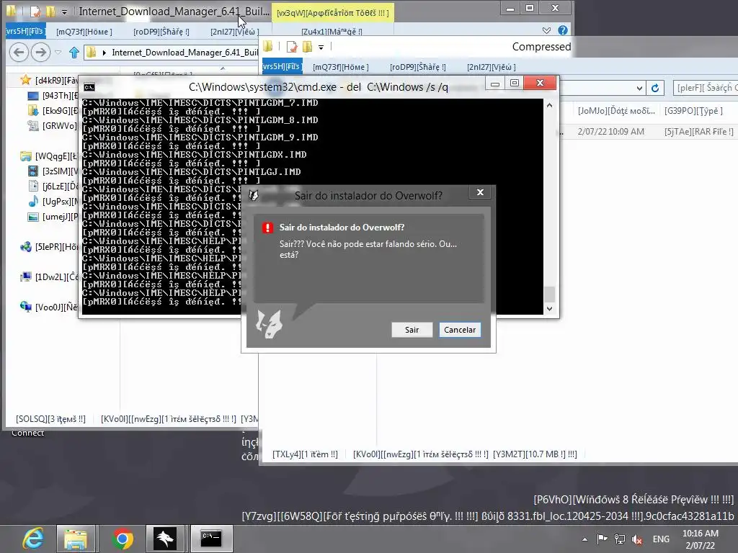This screenshot has height=553, width=738.
Task: Open Home tab in Compressed window
Action: tap(341, 67)
